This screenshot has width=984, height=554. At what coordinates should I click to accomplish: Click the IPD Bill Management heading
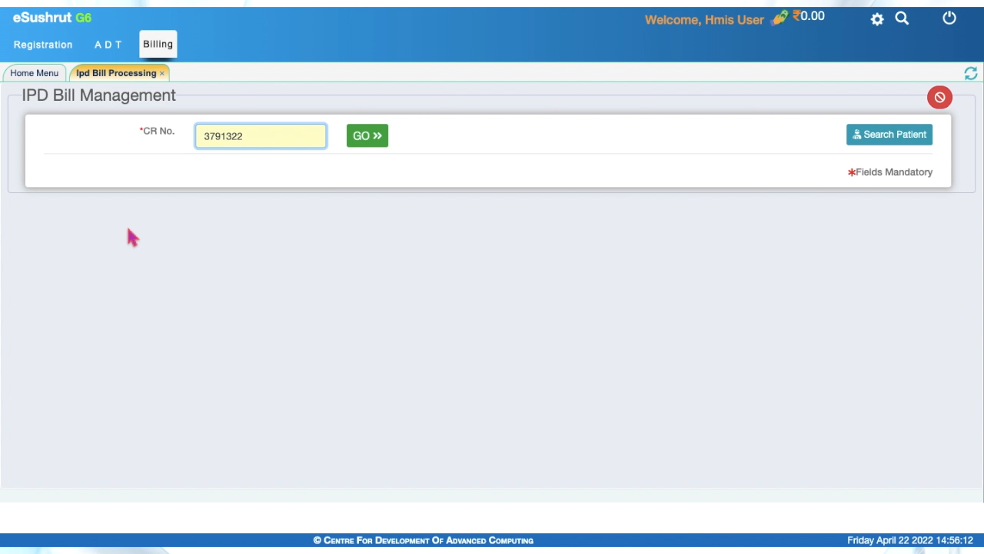98,95
